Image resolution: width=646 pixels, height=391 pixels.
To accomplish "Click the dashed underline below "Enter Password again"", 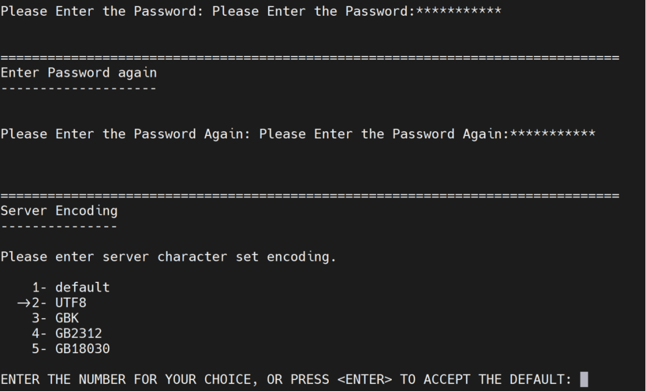I will coord(79,89).
